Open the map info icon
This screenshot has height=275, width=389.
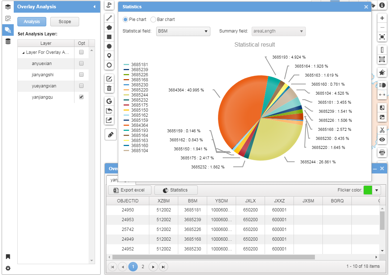point(382,5)
